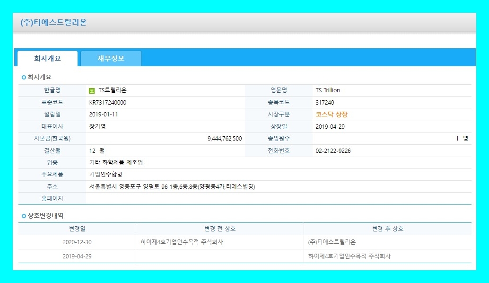
Task: Click the 영문명 field label
Action: pos(279,90)
